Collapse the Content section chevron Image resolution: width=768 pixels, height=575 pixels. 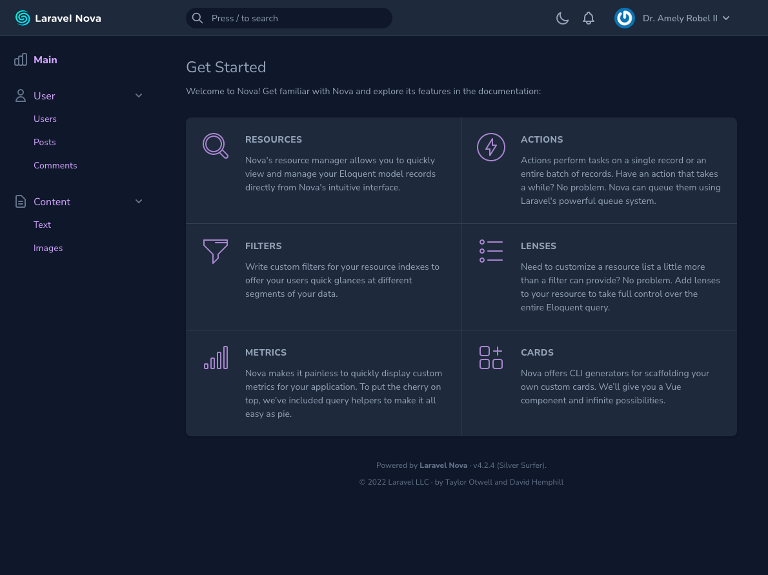click(x=139, y=201)
